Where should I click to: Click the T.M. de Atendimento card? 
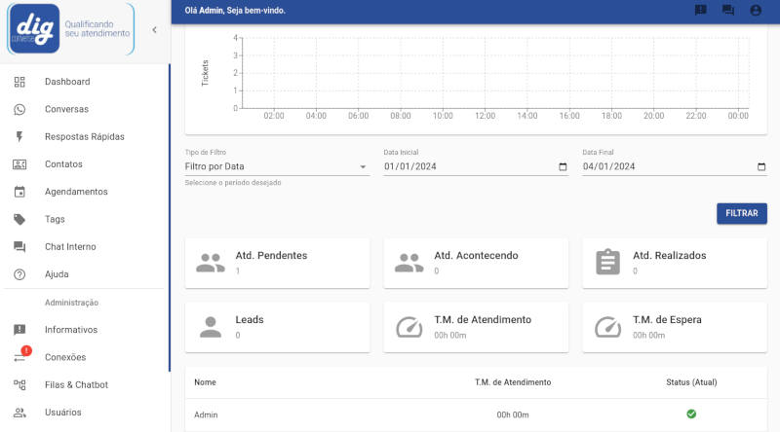pos(476,327)
